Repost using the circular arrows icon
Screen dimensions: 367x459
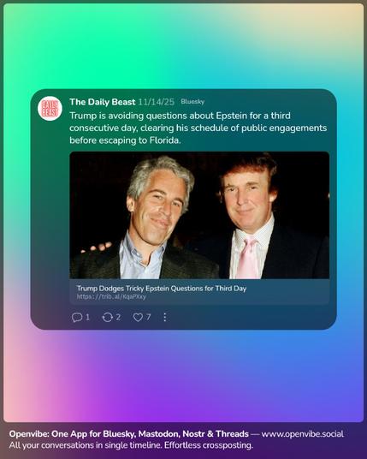107,318
